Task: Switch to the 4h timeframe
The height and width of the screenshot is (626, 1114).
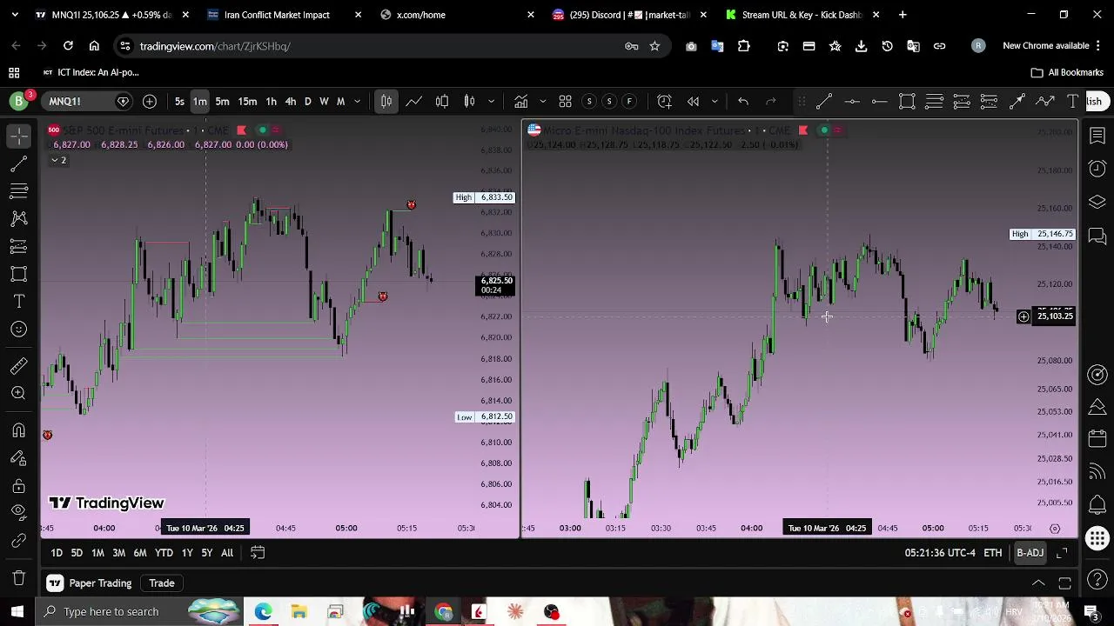Action: [291, 102]
